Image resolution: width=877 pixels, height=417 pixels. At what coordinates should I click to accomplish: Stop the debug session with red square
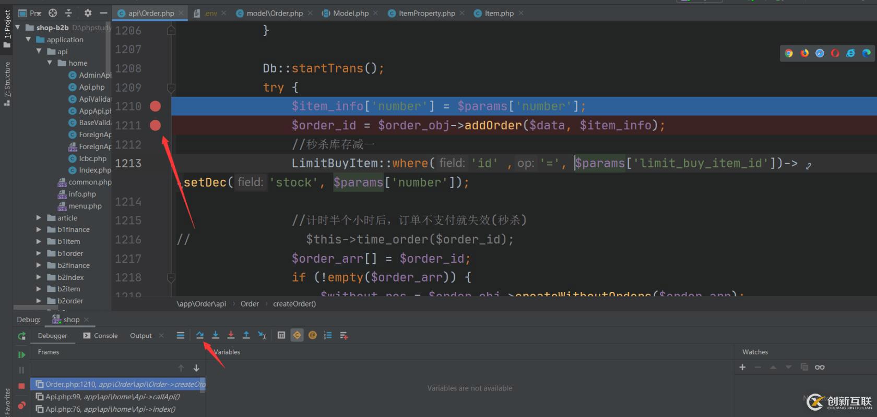(21, 386)
